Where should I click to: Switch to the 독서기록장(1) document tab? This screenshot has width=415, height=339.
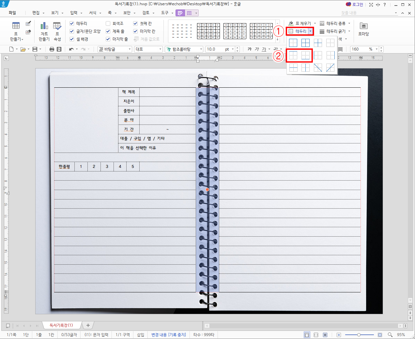(x=61, y=325)
